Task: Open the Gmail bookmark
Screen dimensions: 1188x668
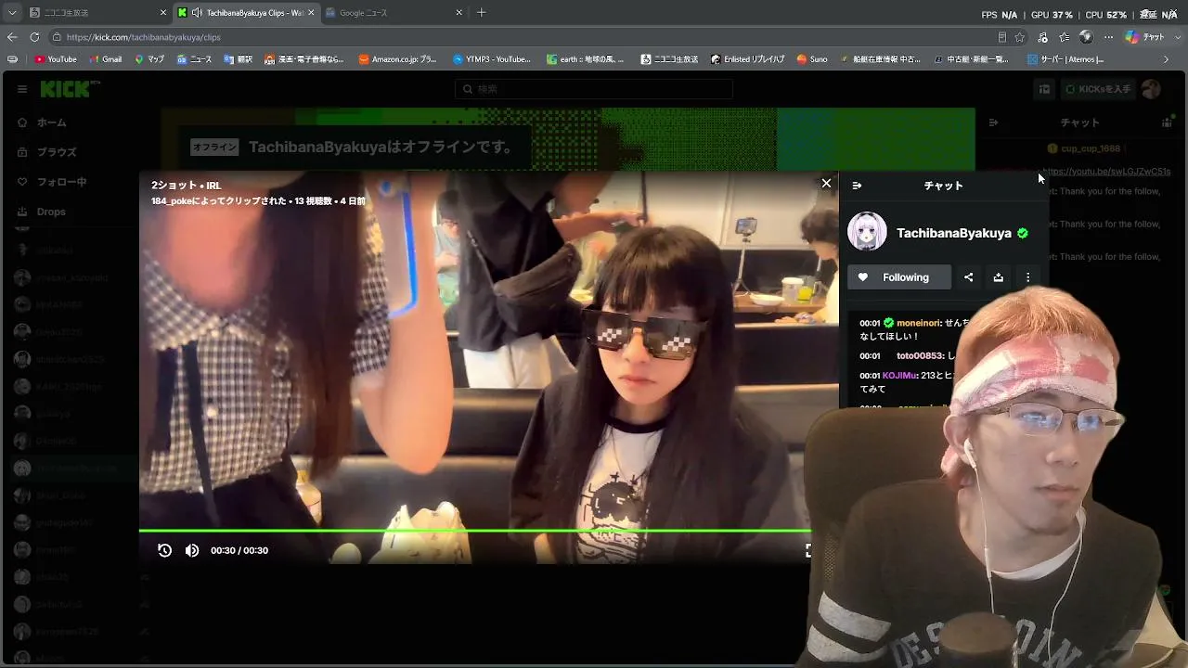Action: coord(106,59)
